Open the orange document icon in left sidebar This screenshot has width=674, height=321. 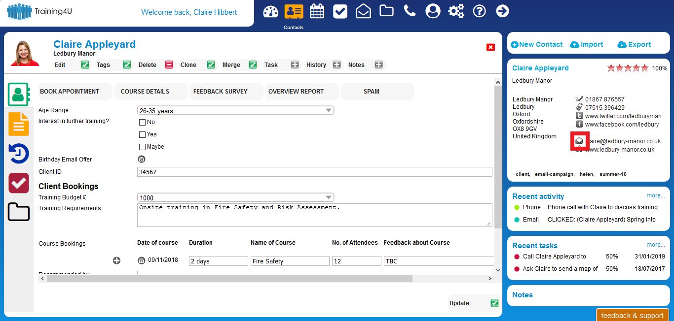point(18,124)
